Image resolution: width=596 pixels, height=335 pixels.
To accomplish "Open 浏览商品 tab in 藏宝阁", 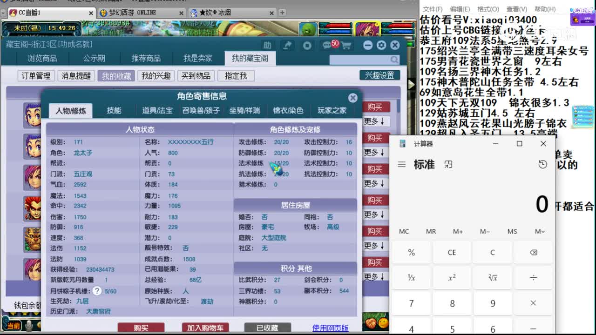I will click(42, 58).
